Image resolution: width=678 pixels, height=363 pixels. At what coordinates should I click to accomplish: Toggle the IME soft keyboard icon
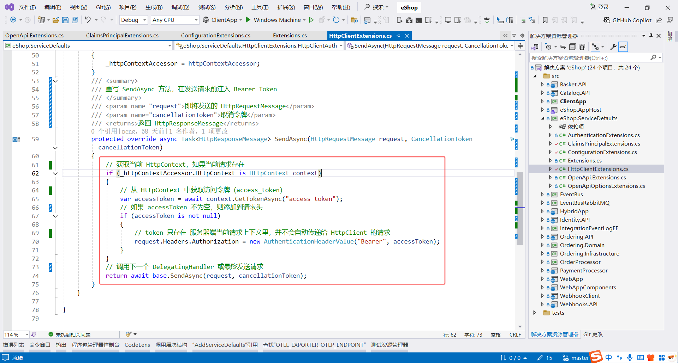641,357
